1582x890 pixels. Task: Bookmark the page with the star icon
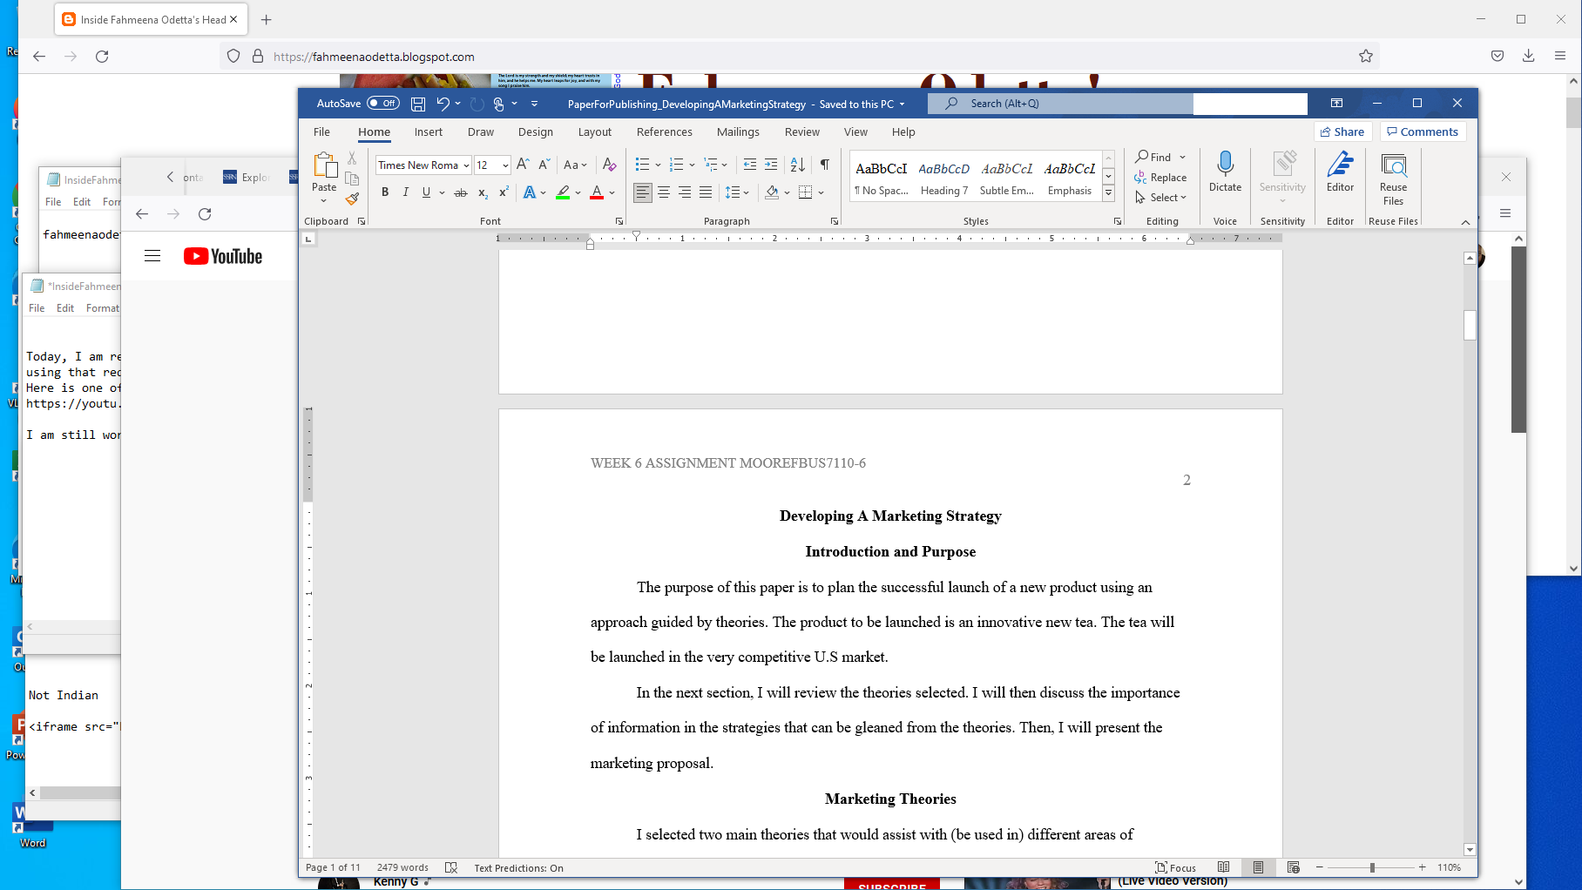point(1366,57)
